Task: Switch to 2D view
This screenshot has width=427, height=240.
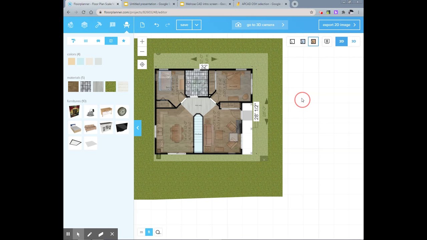Action: tap(341, 41)
